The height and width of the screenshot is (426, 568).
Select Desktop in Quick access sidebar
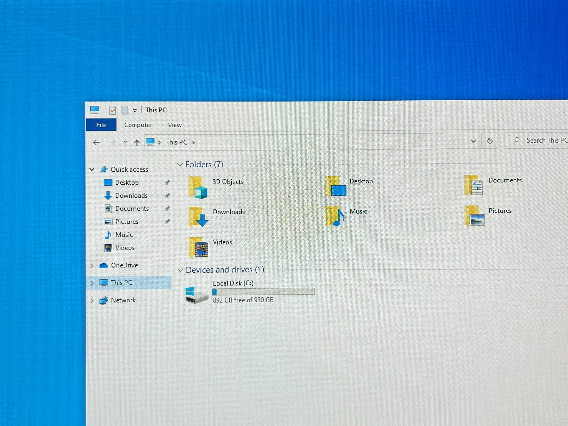pyautogui.click(x=127, y=182)
